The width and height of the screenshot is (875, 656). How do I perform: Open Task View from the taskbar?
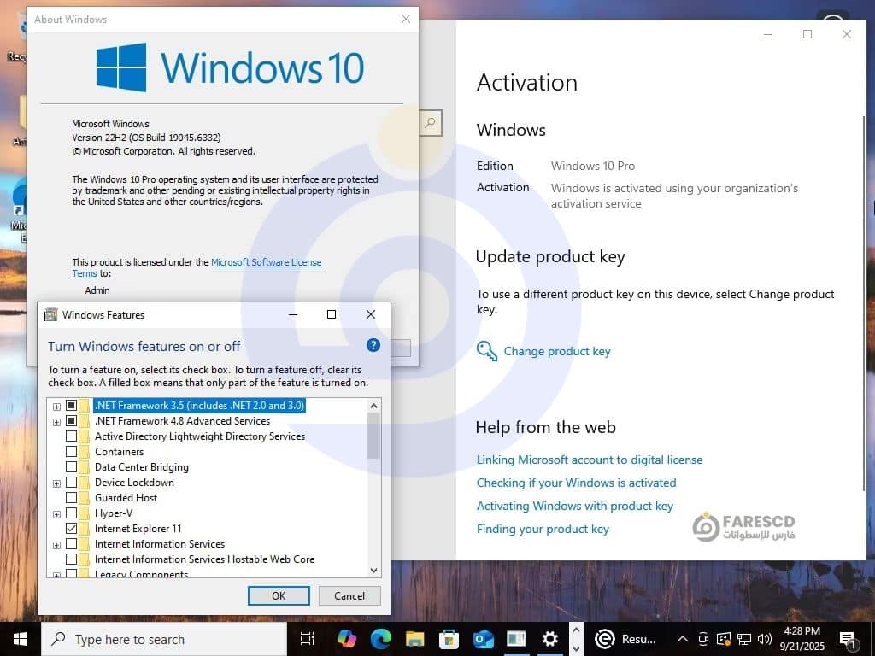pos(308,639)
